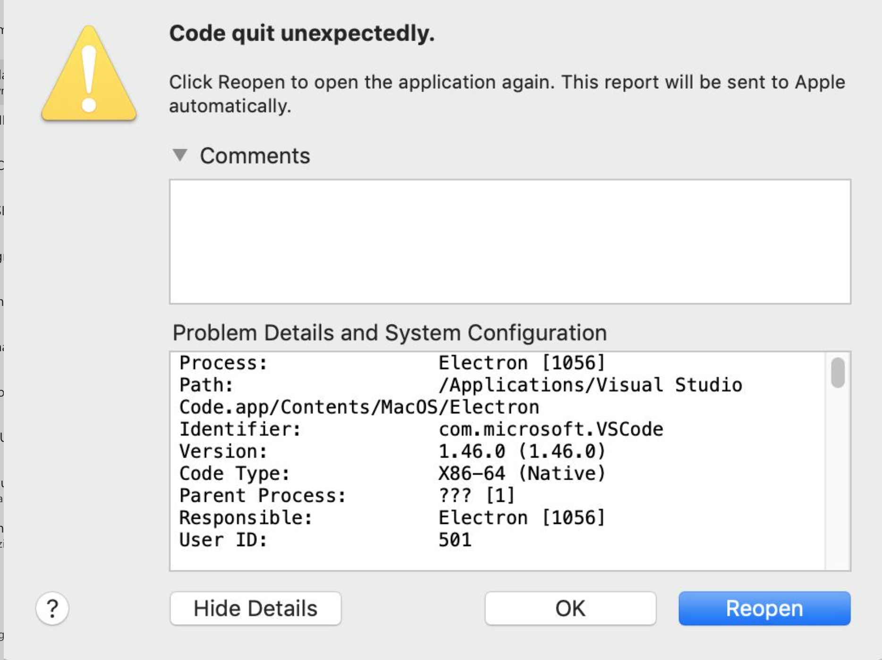Click the Reopen button
This screenshot has height=660, width=882.
pyautogui.click(x=763, y=609)
